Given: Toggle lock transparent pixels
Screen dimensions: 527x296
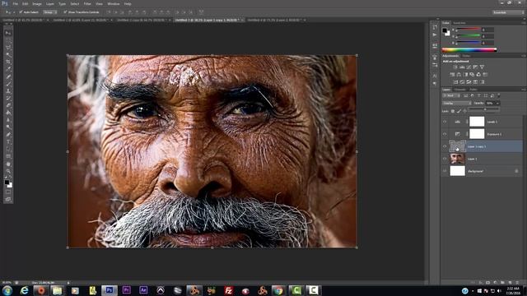Looking at the screenshot, I should 453,111.
